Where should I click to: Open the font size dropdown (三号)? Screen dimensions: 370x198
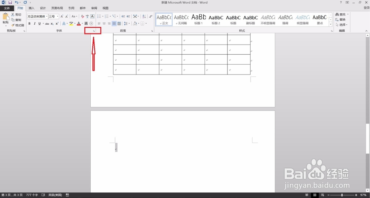(x=58, y=17)
